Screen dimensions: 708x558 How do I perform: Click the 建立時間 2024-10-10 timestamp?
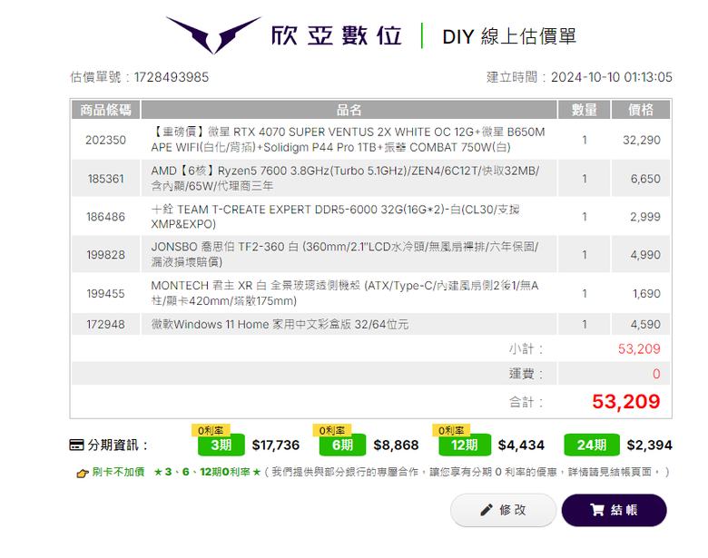[x=579, y=77]
